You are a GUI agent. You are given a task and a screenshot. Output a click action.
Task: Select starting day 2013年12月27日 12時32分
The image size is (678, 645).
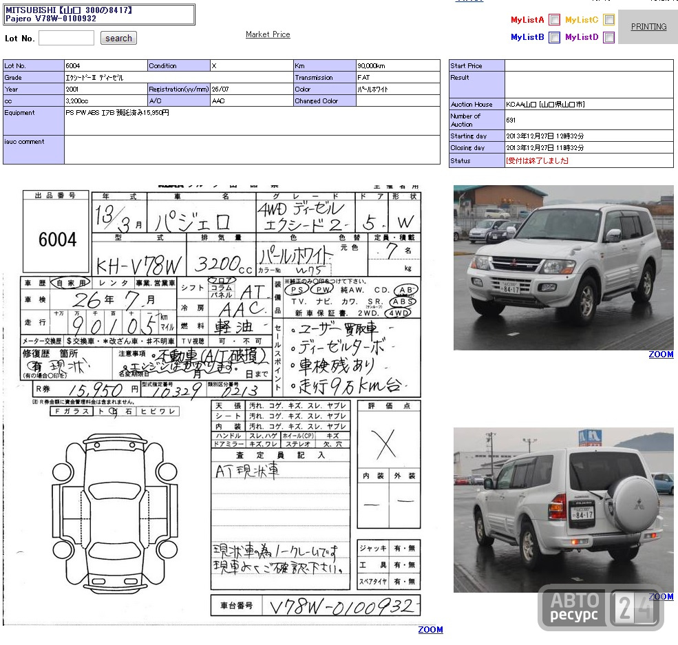[x=545, y=136]
